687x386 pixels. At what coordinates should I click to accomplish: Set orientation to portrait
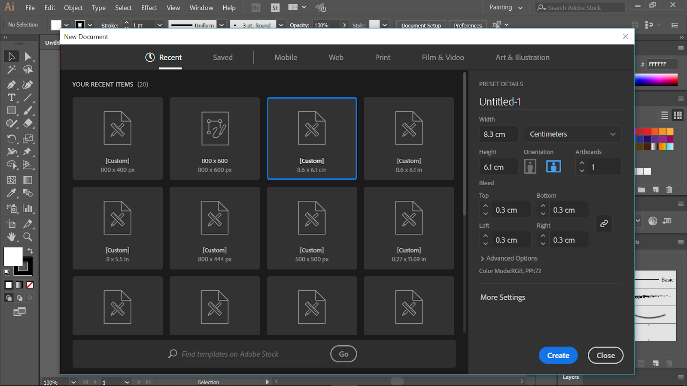tap(530, 166)
